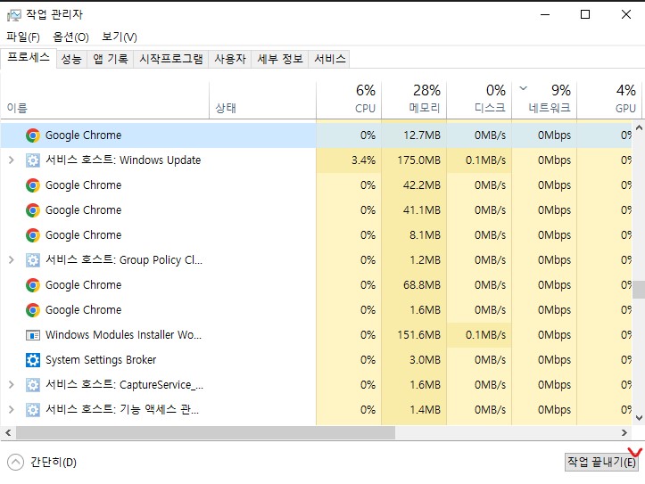
Task: Sort by the 메모리 column header
Action: pos(414,100)
